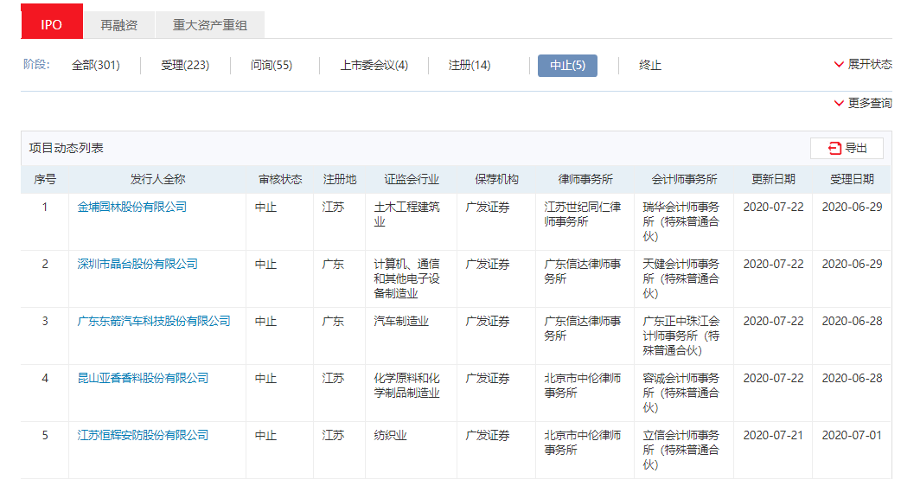This screenshot has width=901, height=486.
Task: Filter by 问询(55) stage
Action: [x=272, y=66]
